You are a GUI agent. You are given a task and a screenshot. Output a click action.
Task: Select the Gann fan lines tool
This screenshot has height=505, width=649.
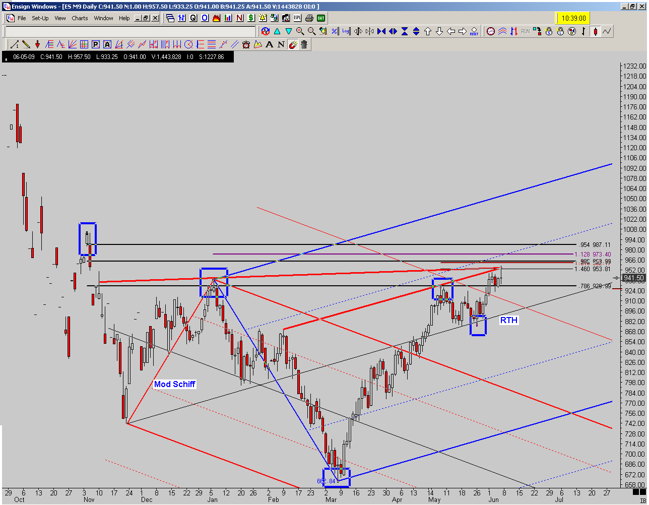tap(73, 44)
